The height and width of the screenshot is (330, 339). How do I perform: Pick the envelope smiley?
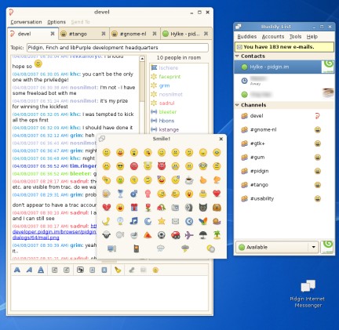(175, 221)
